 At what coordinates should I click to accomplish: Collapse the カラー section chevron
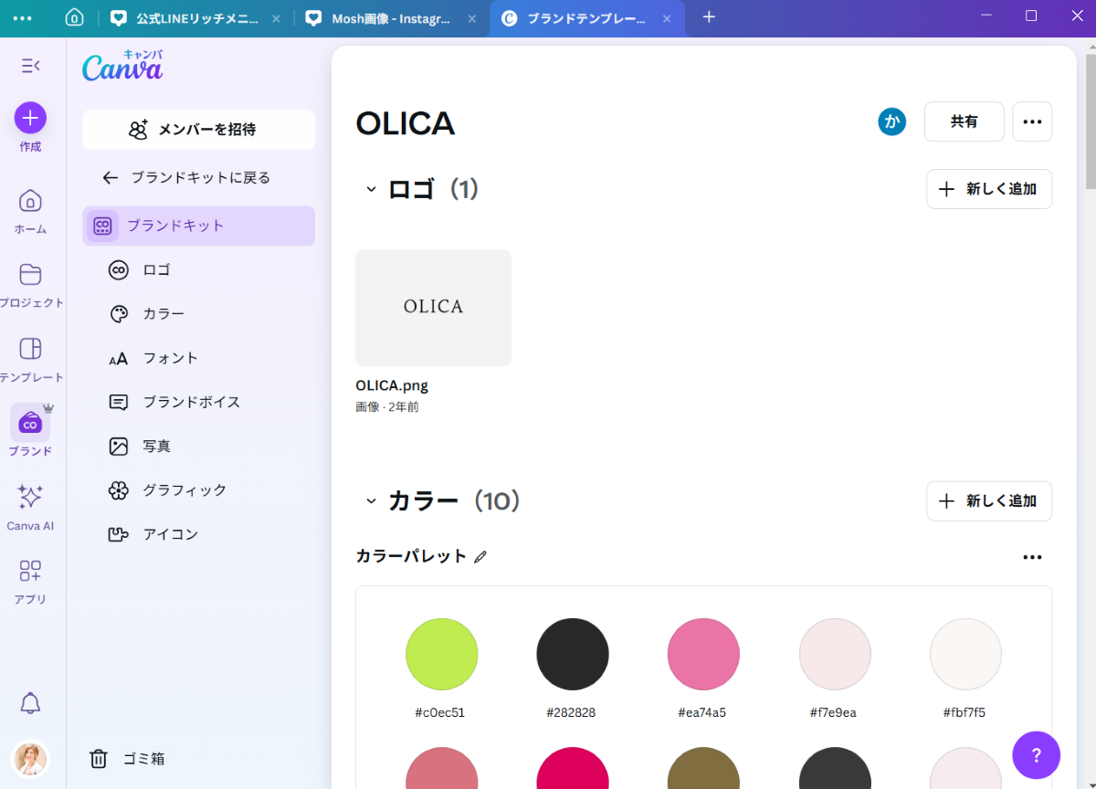tap(371, 501)
